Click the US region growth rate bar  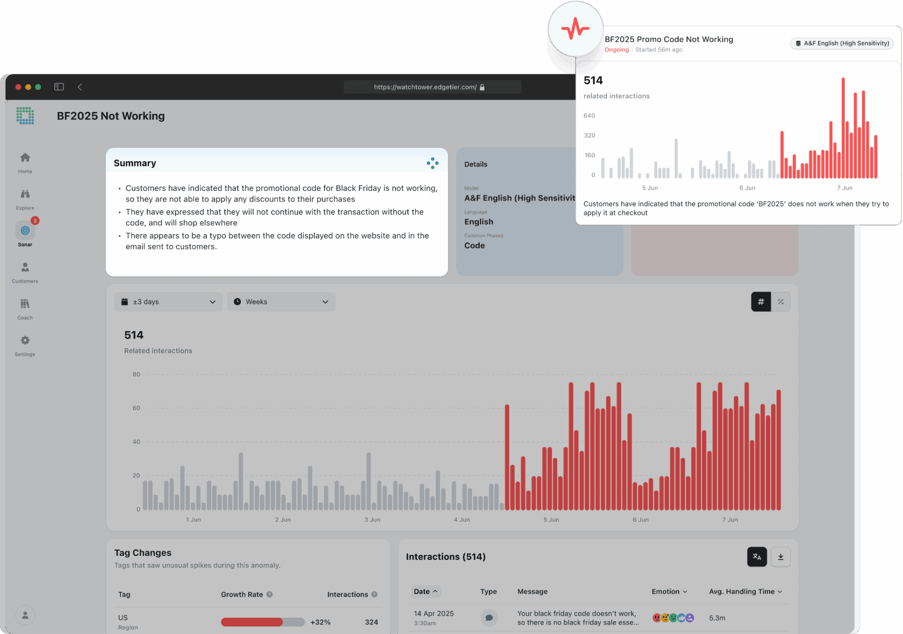point(263,622)
